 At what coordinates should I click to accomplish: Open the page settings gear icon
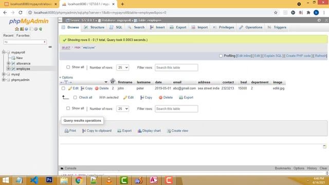(x=319, y=21)
